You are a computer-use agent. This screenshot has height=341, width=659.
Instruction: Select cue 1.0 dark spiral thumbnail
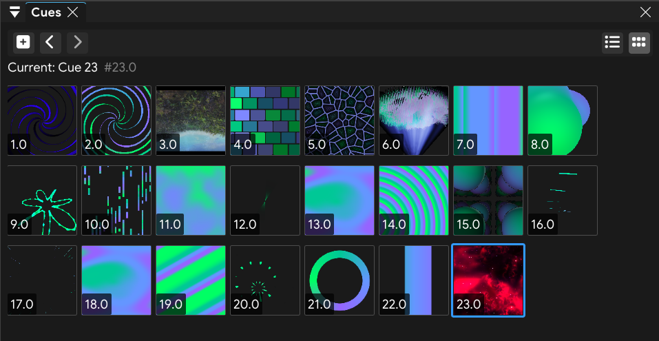click(42, 121)
